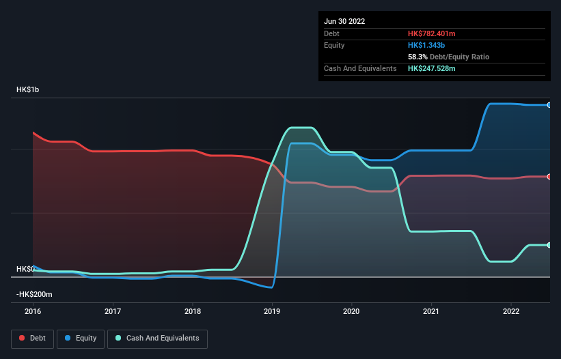Click the Jun 30 2022 tooltip date
Viewport: 561px width, 359px height.
click(344, 21)
